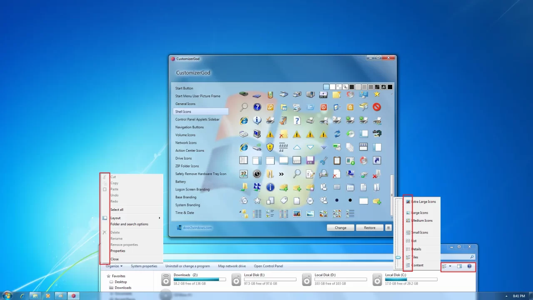Select checkerboard transparent background swatch
The width and height of the screenshot is (533, 300).
click(339, 87)
